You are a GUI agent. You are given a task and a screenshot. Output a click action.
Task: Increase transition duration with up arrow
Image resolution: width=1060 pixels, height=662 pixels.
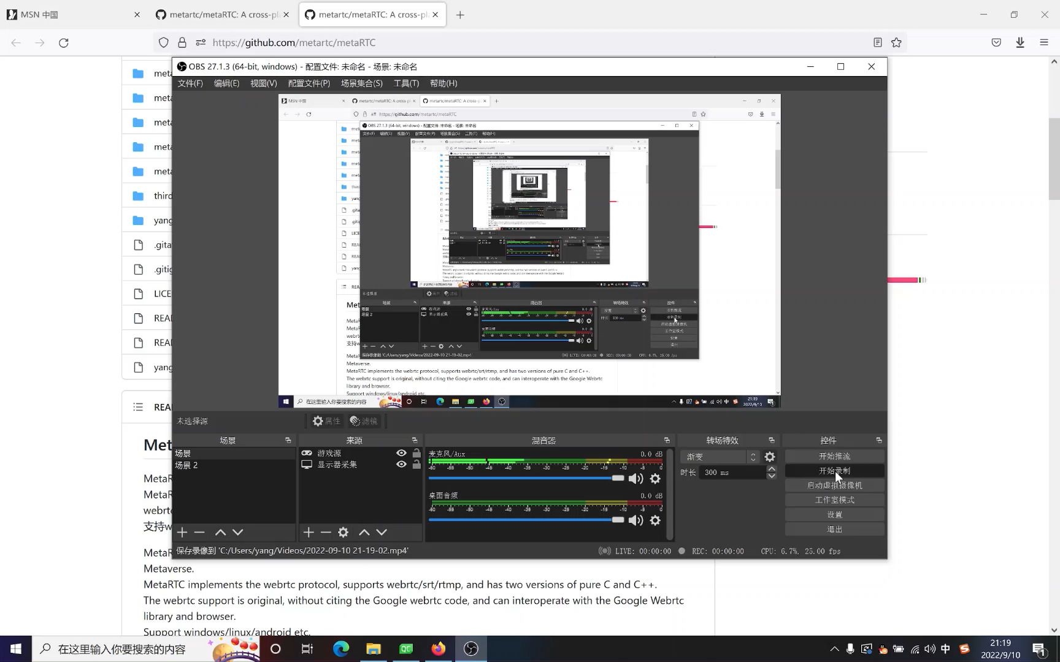(772, 469)
